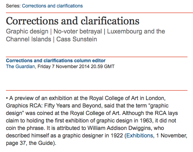Click 'Channel Islands' in the subheading
Screen dimensions: 193x152
point(28,39)
